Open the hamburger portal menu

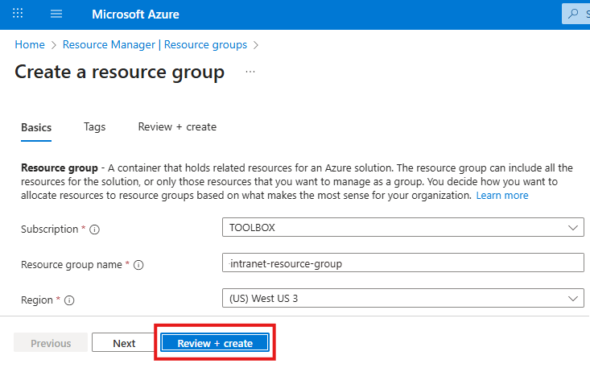(x=56, y=14)
